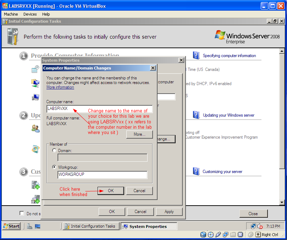Open help icon for Specifying computer information
This screenshot has width=287, height=240.
[x=196, y=55]
